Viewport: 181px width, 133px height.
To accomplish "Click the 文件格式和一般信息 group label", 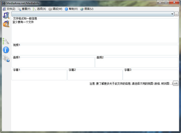I will (25, 18).
